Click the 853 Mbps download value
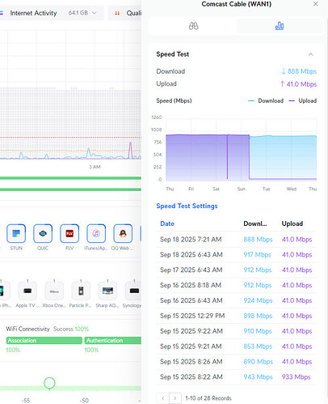This screenshot has height=404, width=328. pos(258,347)
